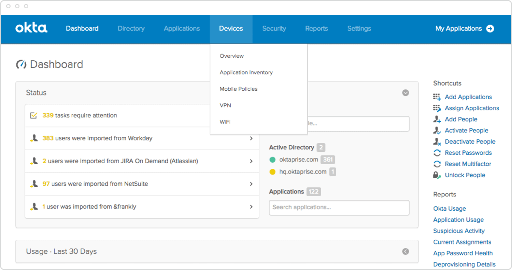Click the Reset Multifactor shortcut link
512x270 pixels.
pyautogui.click(x=468, y=164)
